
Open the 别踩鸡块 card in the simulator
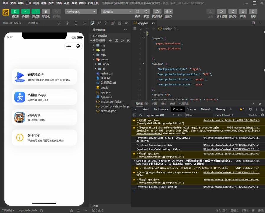pos(44,117)
